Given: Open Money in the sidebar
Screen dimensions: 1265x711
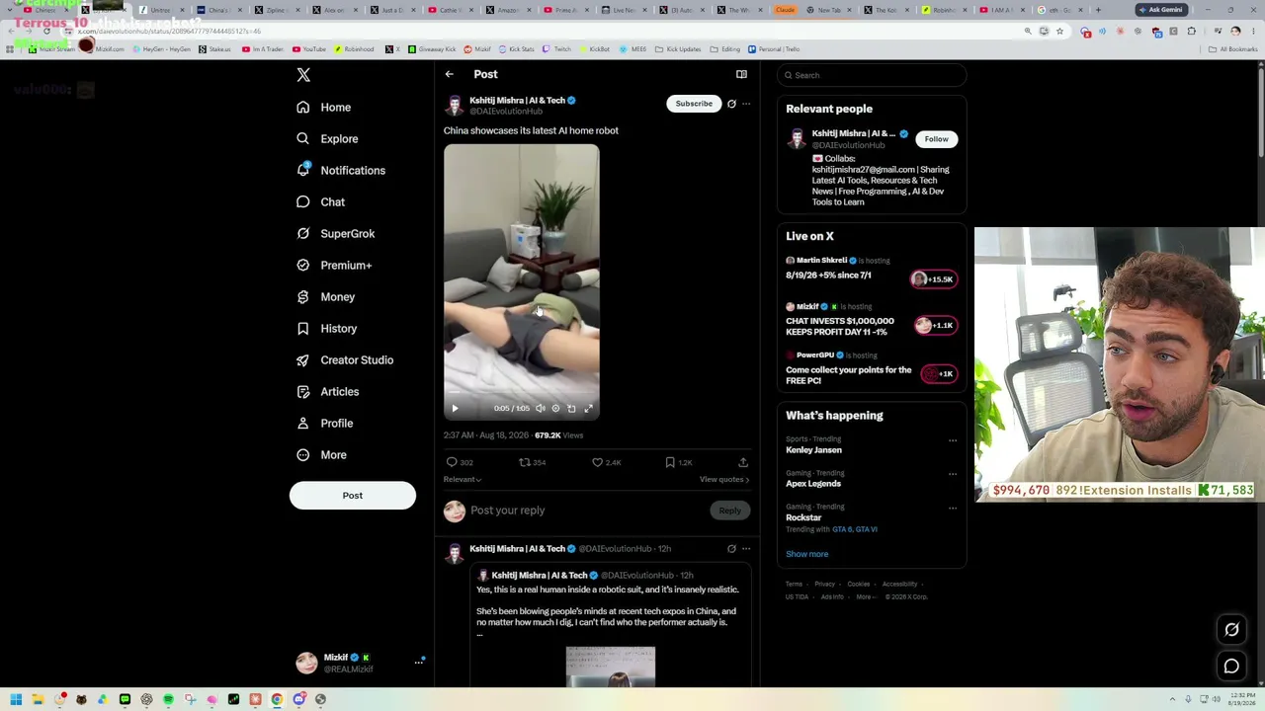Looking at the screenshot, I should pos(325,297).
